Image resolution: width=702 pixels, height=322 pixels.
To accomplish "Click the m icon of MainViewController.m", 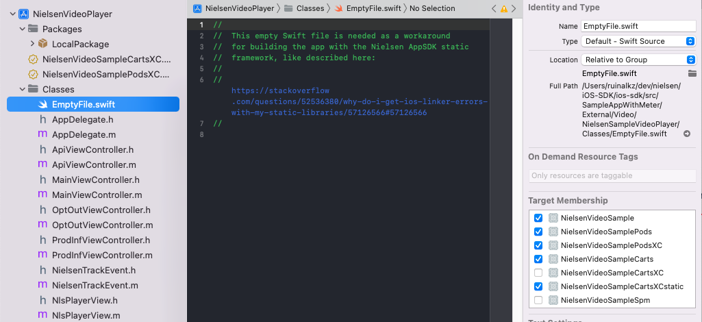I will [42, 195].
